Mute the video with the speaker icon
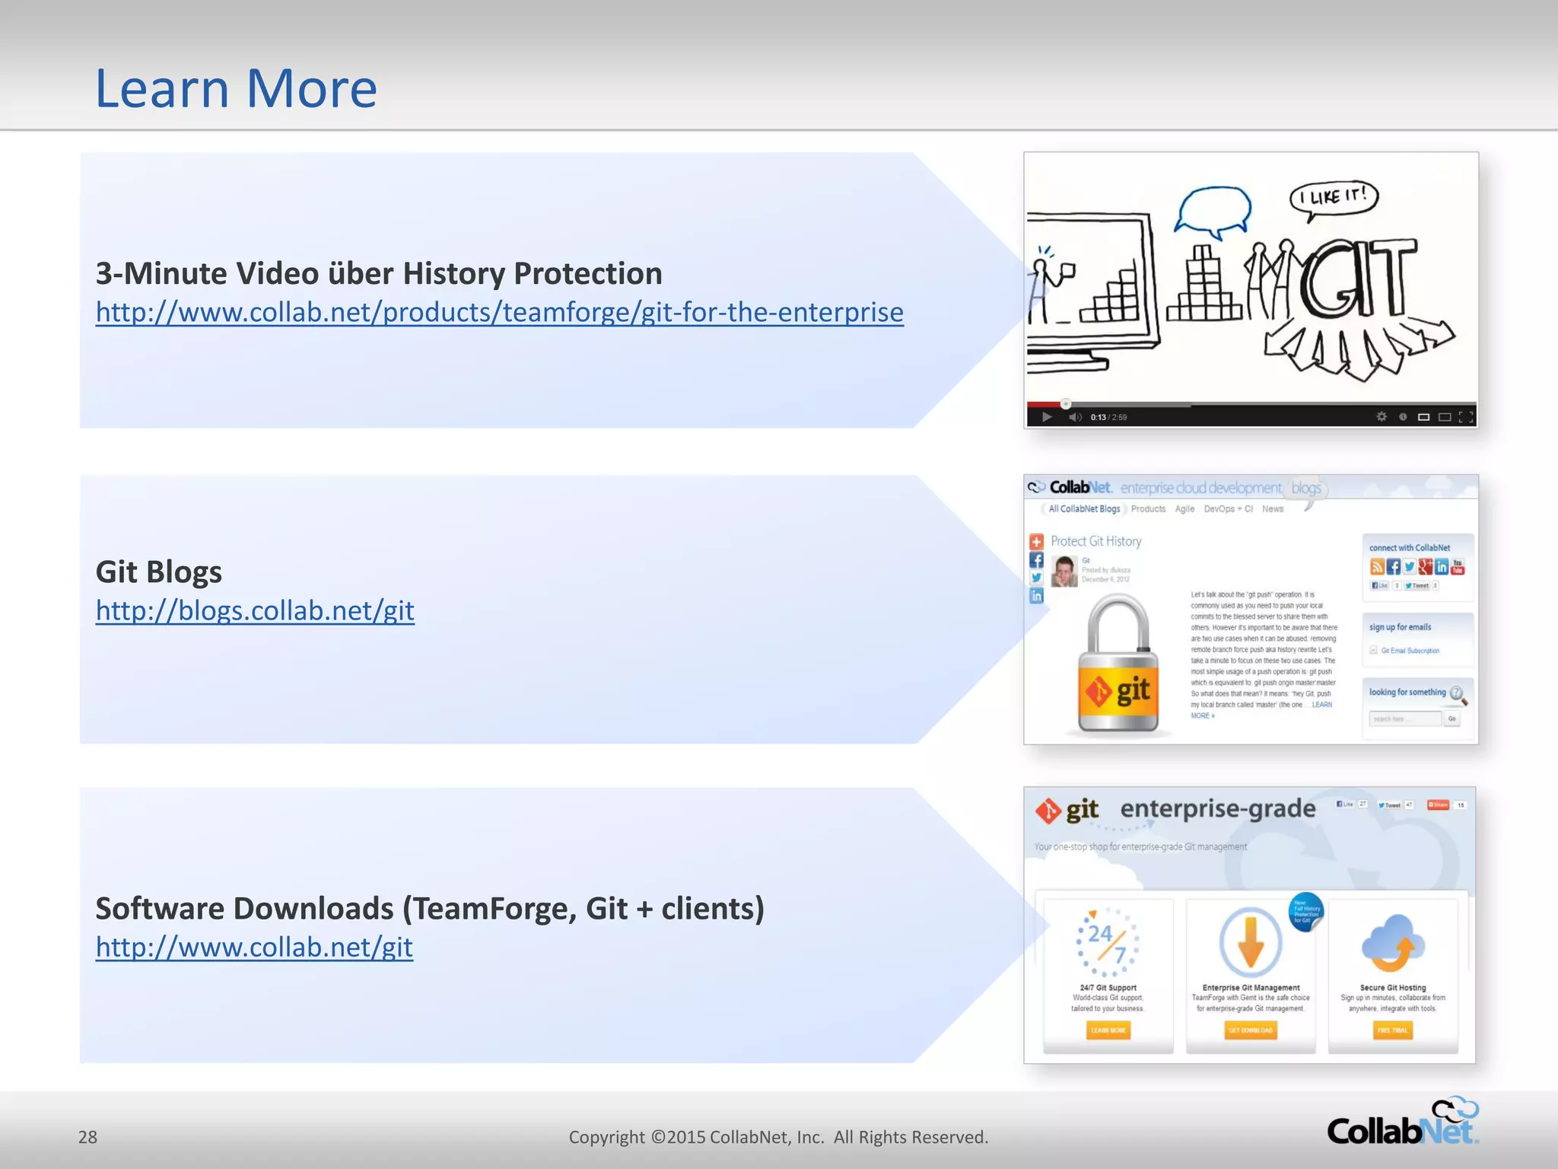This screenshot has width=1558, height=1169. coord(1075,417)
